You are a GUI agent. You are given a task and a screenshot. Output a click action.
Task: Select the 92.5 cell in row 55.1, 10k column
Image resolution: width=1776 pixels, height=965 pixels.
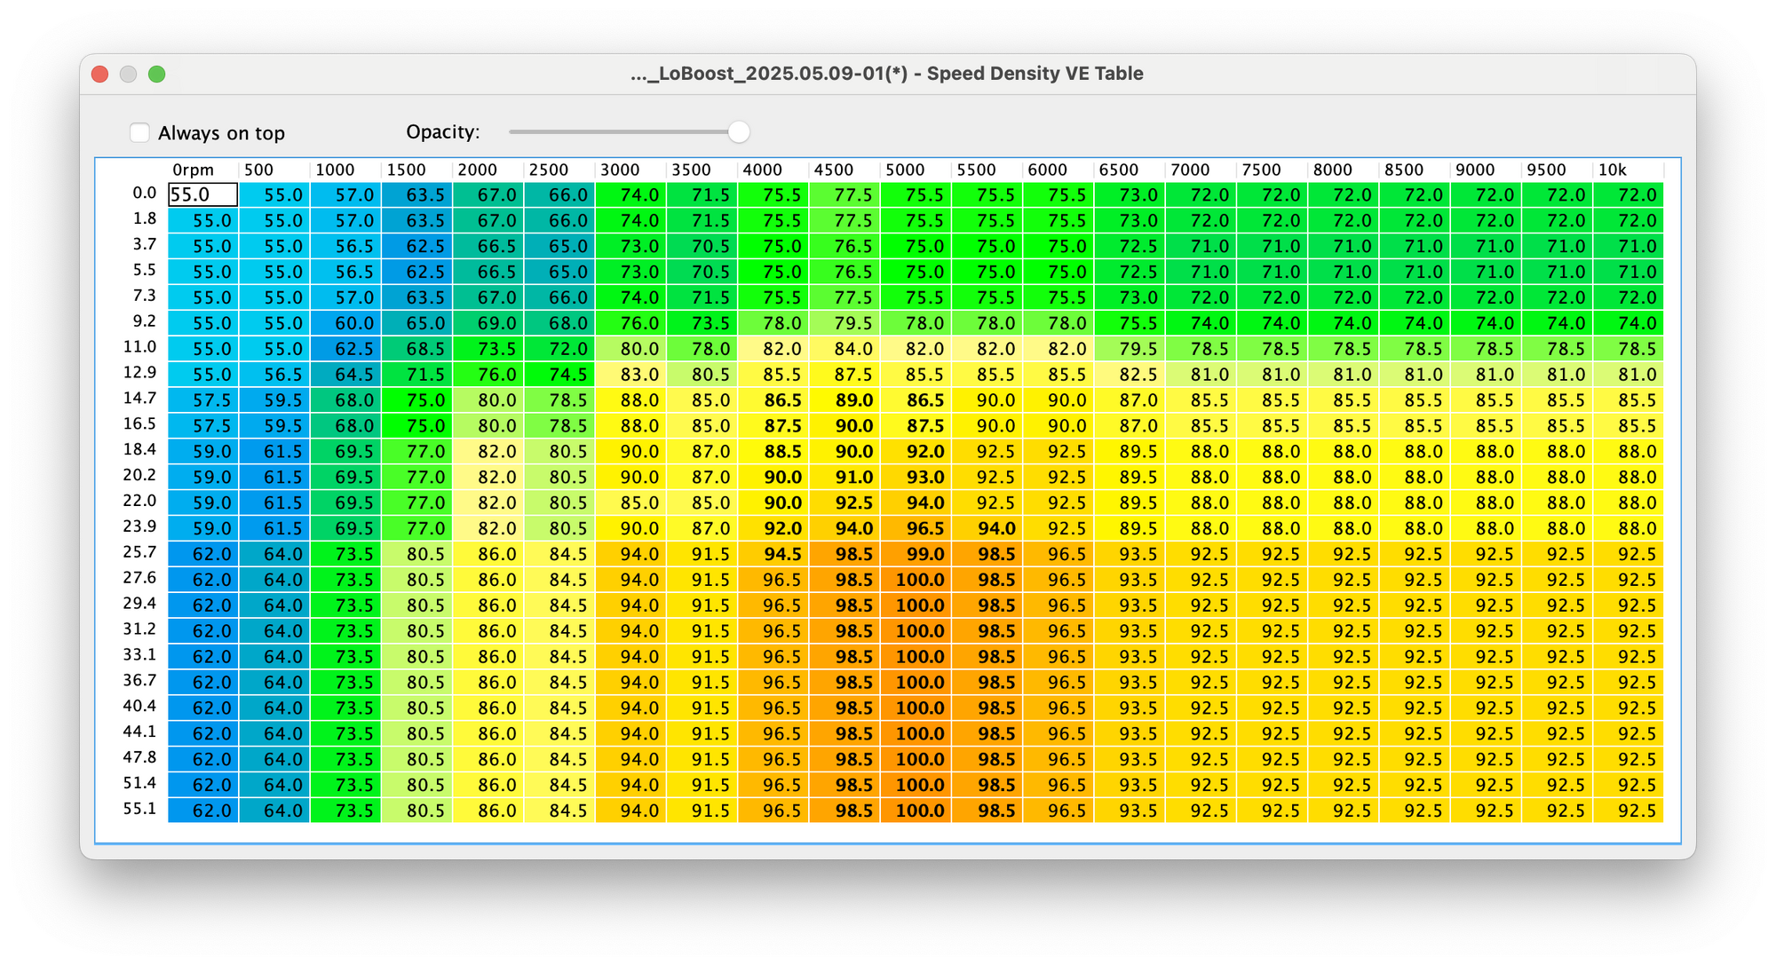tap(1629, 811)
